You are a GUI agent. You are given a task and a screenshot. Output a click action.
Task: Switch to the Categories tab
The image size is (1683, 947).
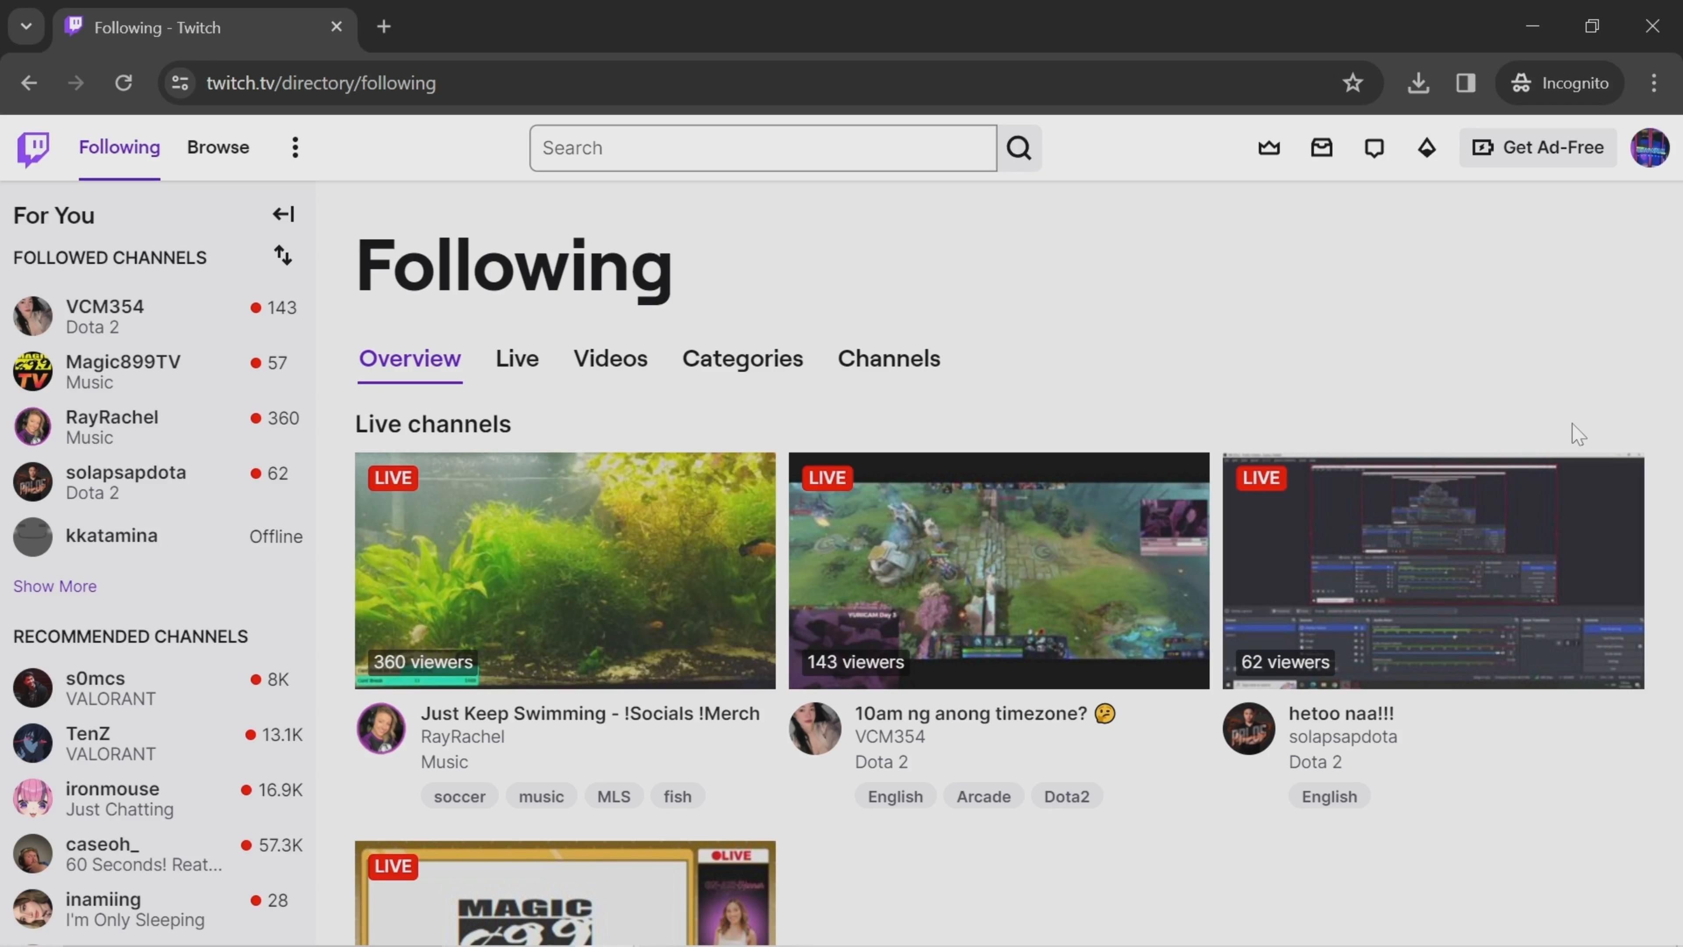[x=742, y=359]
